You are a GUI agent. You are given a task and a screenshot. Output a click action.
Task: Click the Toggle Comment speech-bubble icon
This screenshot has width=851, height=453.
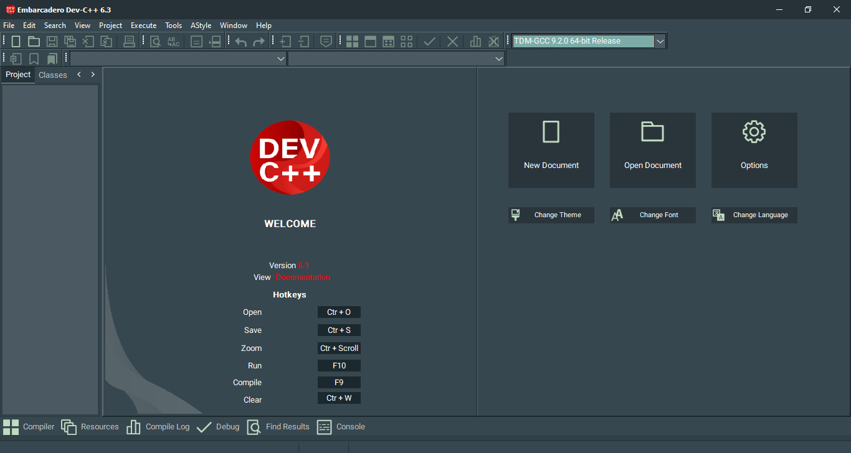pos(326,42)
